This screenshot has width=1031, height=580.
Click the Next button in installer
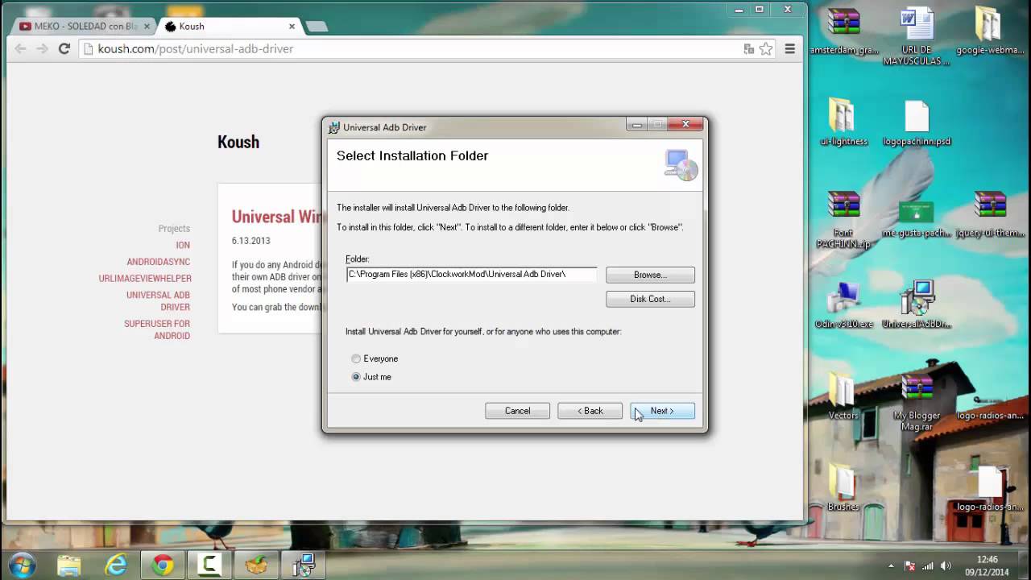(x=662, y=411)
